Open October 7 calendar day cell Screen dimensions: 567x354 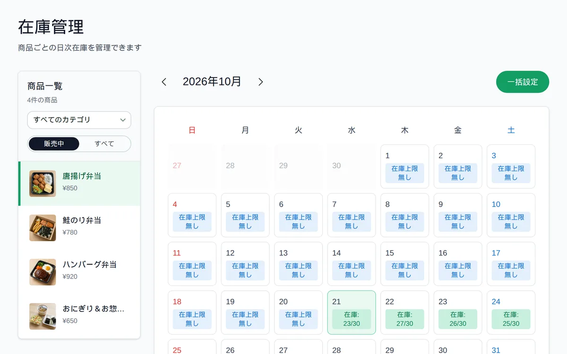pyautogui.click(x=352, y=215)
